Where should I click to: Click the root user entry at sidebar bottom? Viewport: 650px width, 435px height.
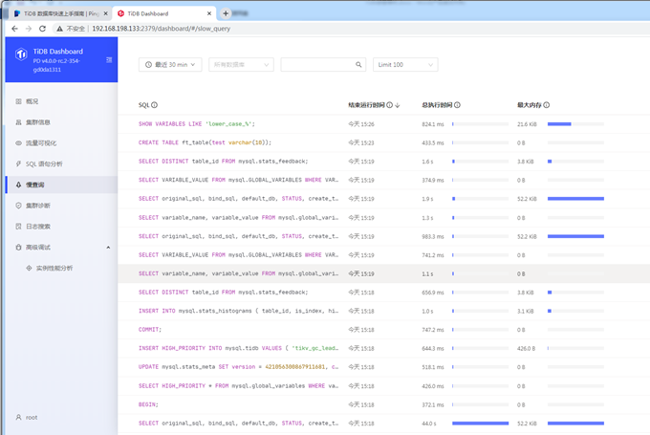click(32, 418)
